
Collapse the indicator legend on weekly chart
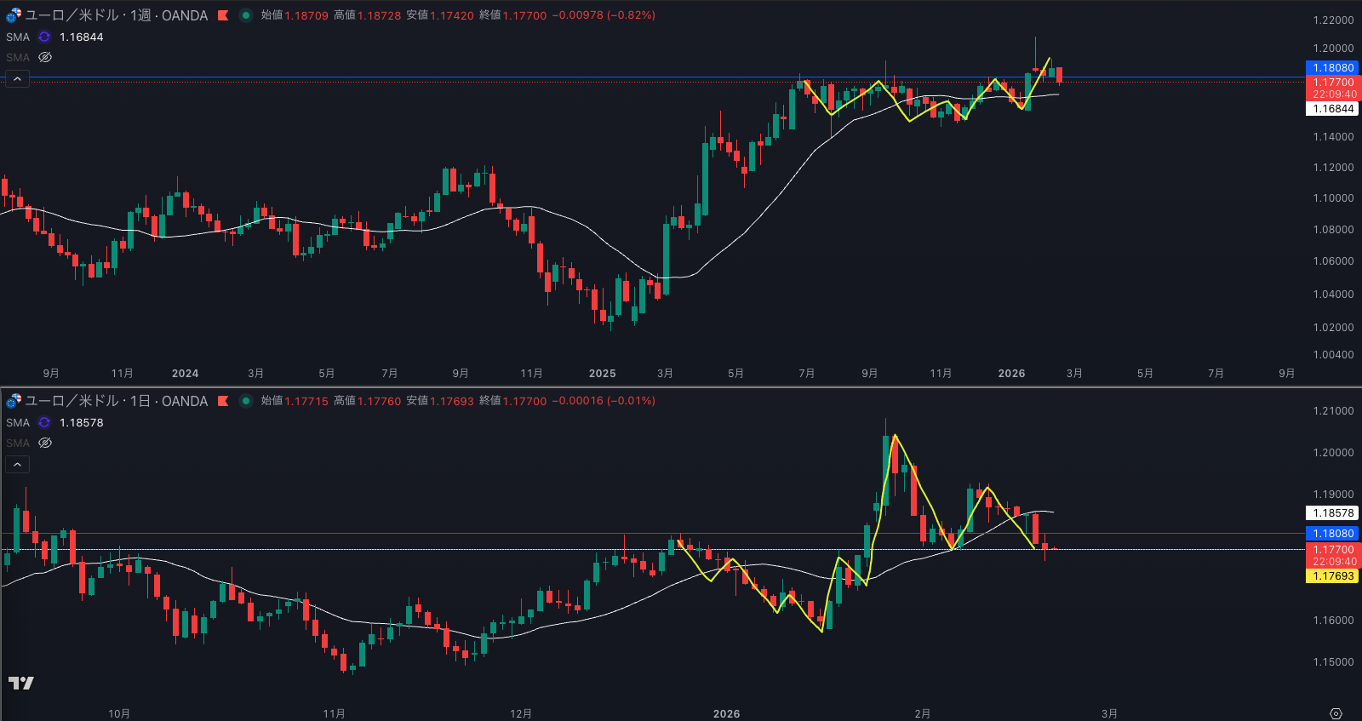coord(18,79)
